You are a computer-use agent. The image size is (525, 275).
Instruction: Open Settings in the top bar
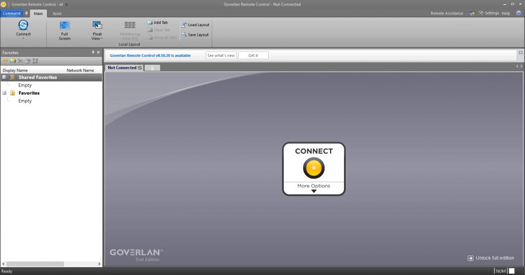click(x=489, y=13)
